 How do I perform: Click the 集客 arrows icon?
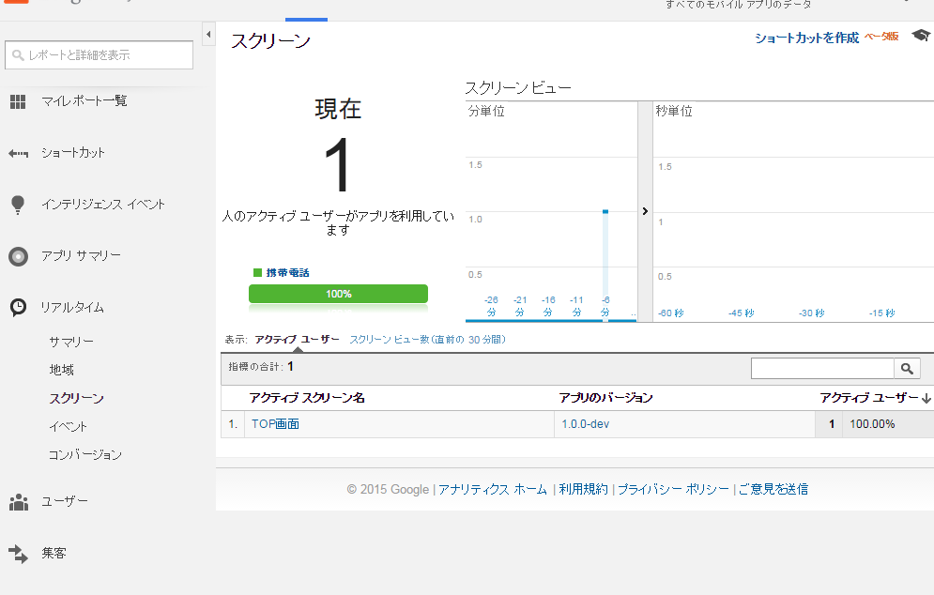tap(18, 554)
